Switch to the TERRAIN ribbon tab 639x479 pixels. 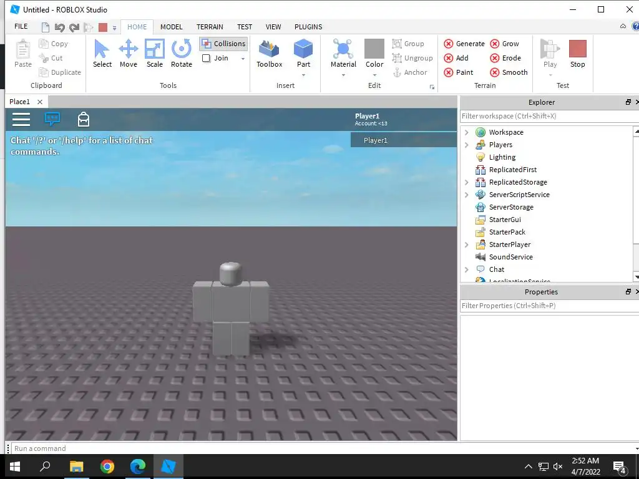click(x=210, y=27)
